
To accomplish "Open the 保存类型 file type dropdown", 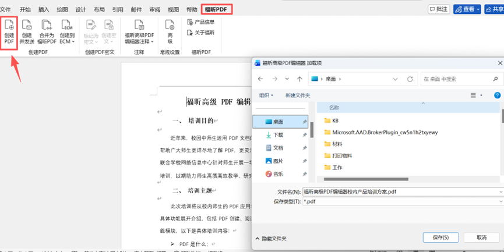I will (x=402, y=201).
